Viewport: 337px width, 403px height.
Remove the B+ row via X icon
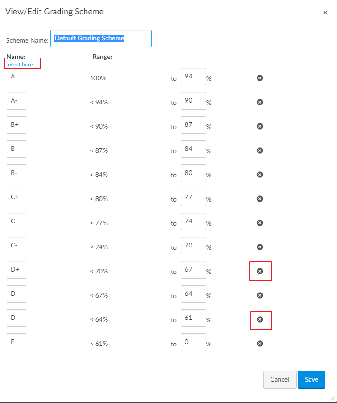[260, 126]
